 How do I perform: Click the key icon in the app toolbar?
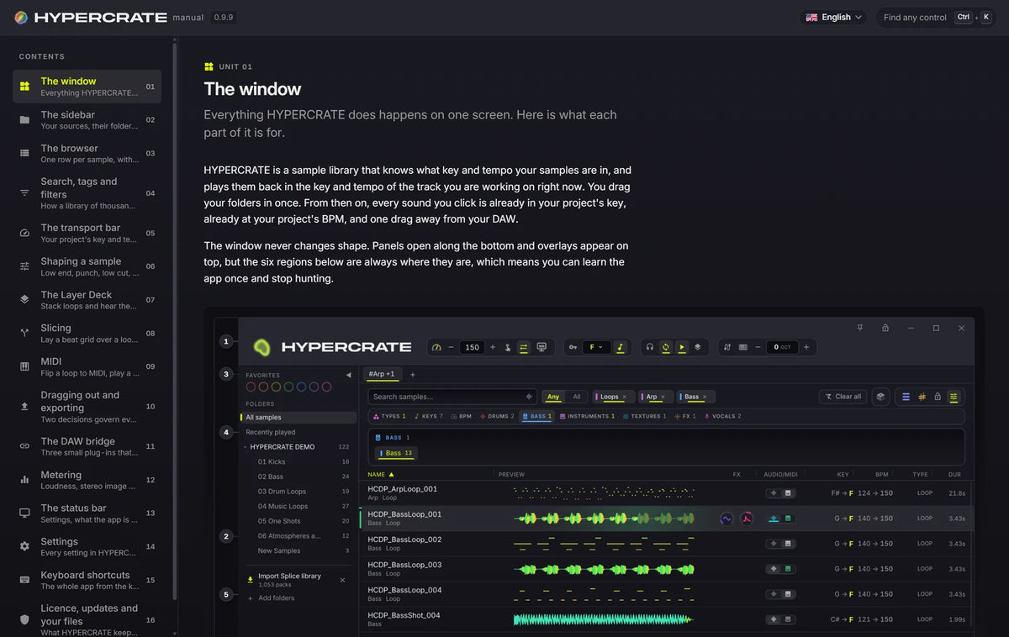coord(573,347)
